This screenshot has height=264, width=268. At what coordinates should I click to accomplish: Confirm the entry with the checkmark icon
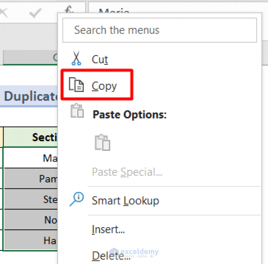[x=35, y=13]
